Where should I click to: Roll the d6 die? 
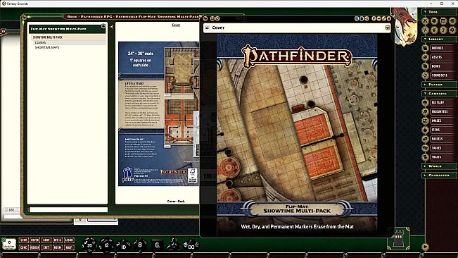pos(157,245)
